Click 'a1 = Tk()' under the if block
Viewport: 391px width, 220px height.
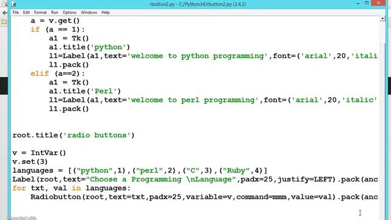coord(69,38)
